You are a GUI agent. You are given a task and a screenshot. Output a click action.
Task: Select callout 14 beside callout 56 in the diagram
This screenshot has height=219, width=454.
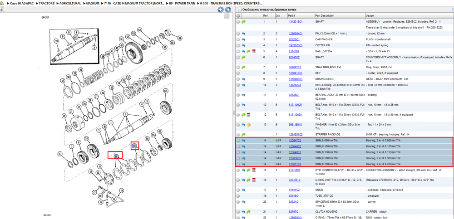point(134,146)
